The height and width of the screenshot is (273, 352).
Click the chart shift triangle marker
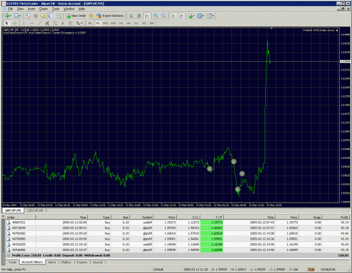271,29
